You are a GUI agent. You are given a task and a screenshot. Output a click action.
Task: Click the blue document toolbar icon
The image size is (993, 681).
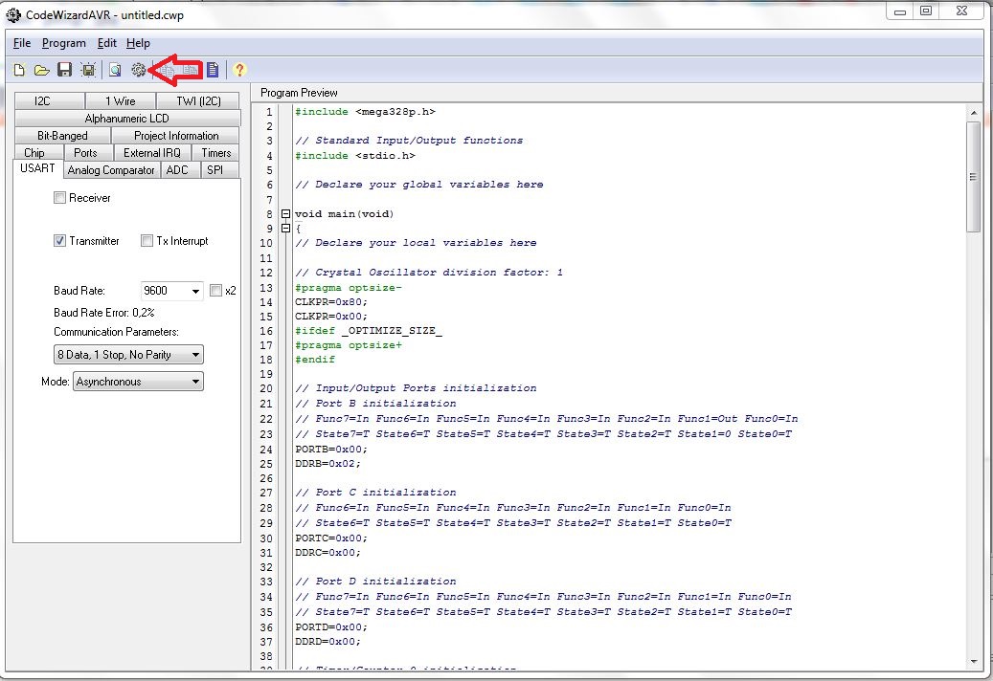(x=213, y=70)
